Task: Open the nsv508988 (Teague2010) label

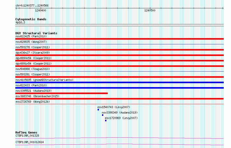Action: tap(33, 69)
